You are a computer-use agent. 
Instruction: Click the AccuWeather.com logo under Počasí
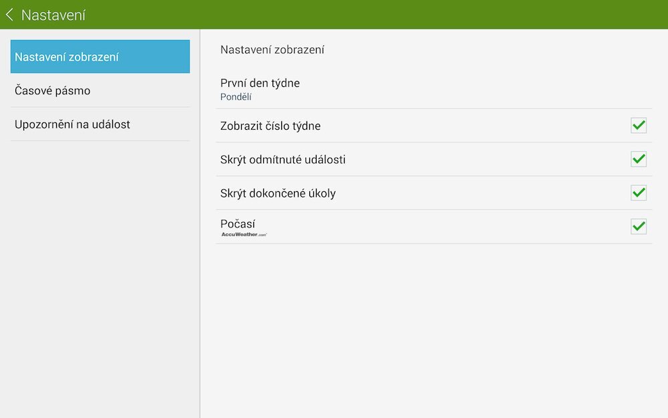click(244, 234)
